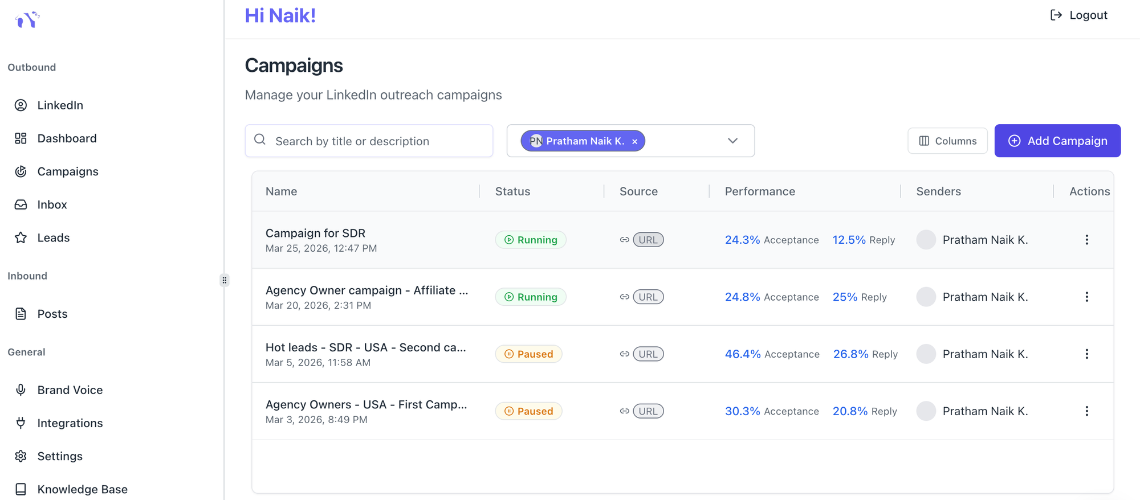Open actions menu for Campaign for SDR
Screen dimensions: 1140x500
(x=1086, y=240)
